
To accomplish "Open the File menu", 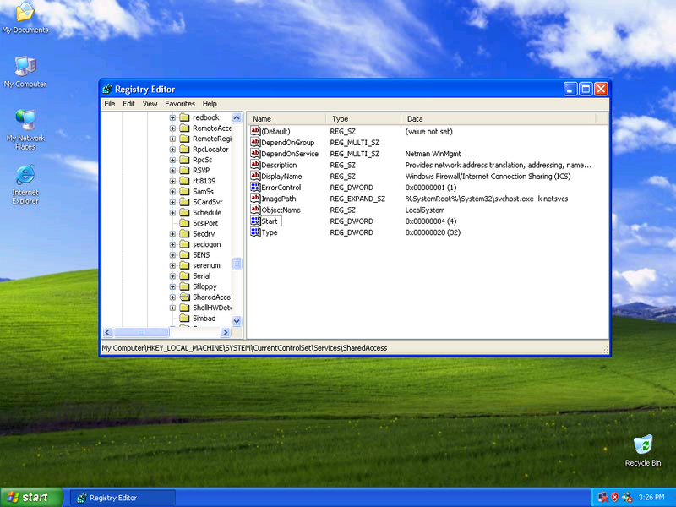I will (x=110, y=104).
